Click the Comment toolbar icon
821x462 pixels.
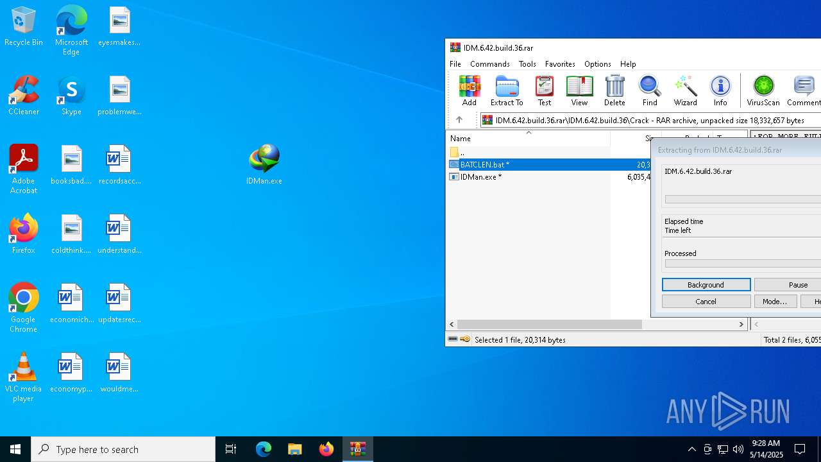point(804,90)
